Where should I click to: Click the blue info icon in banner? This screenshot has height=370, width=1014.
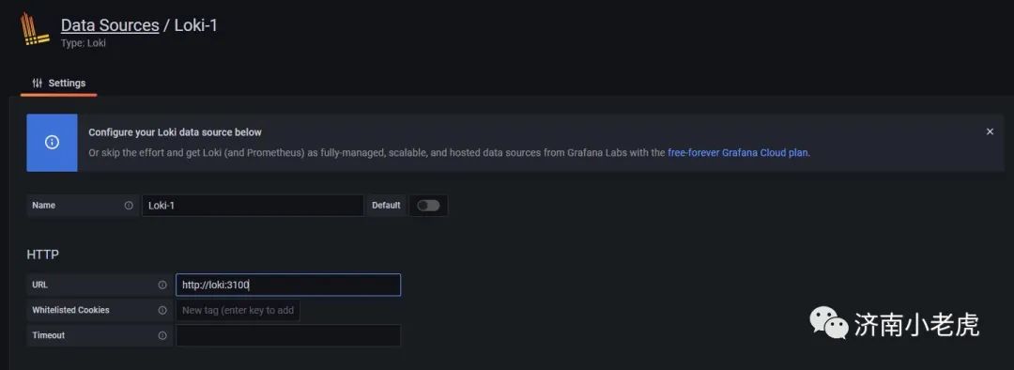tap(52, 143)
